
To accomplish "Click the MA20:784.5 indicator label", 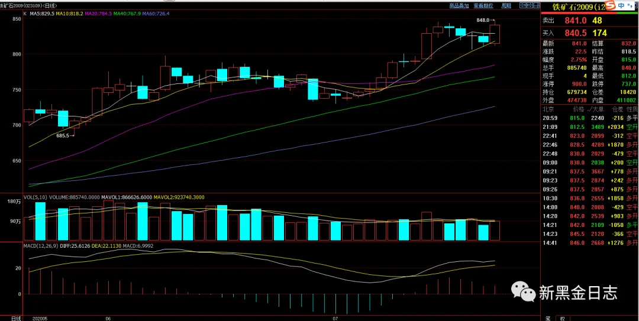I will point(98,14).
